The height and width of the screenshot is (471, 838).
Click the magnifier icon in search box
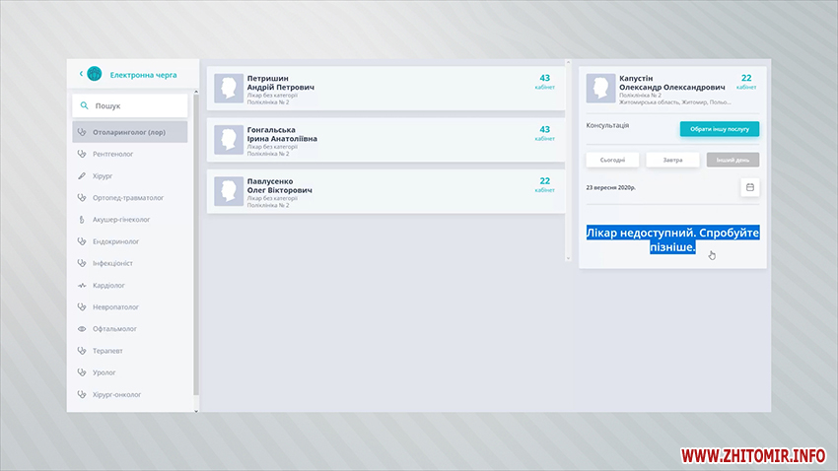(84, 105)
